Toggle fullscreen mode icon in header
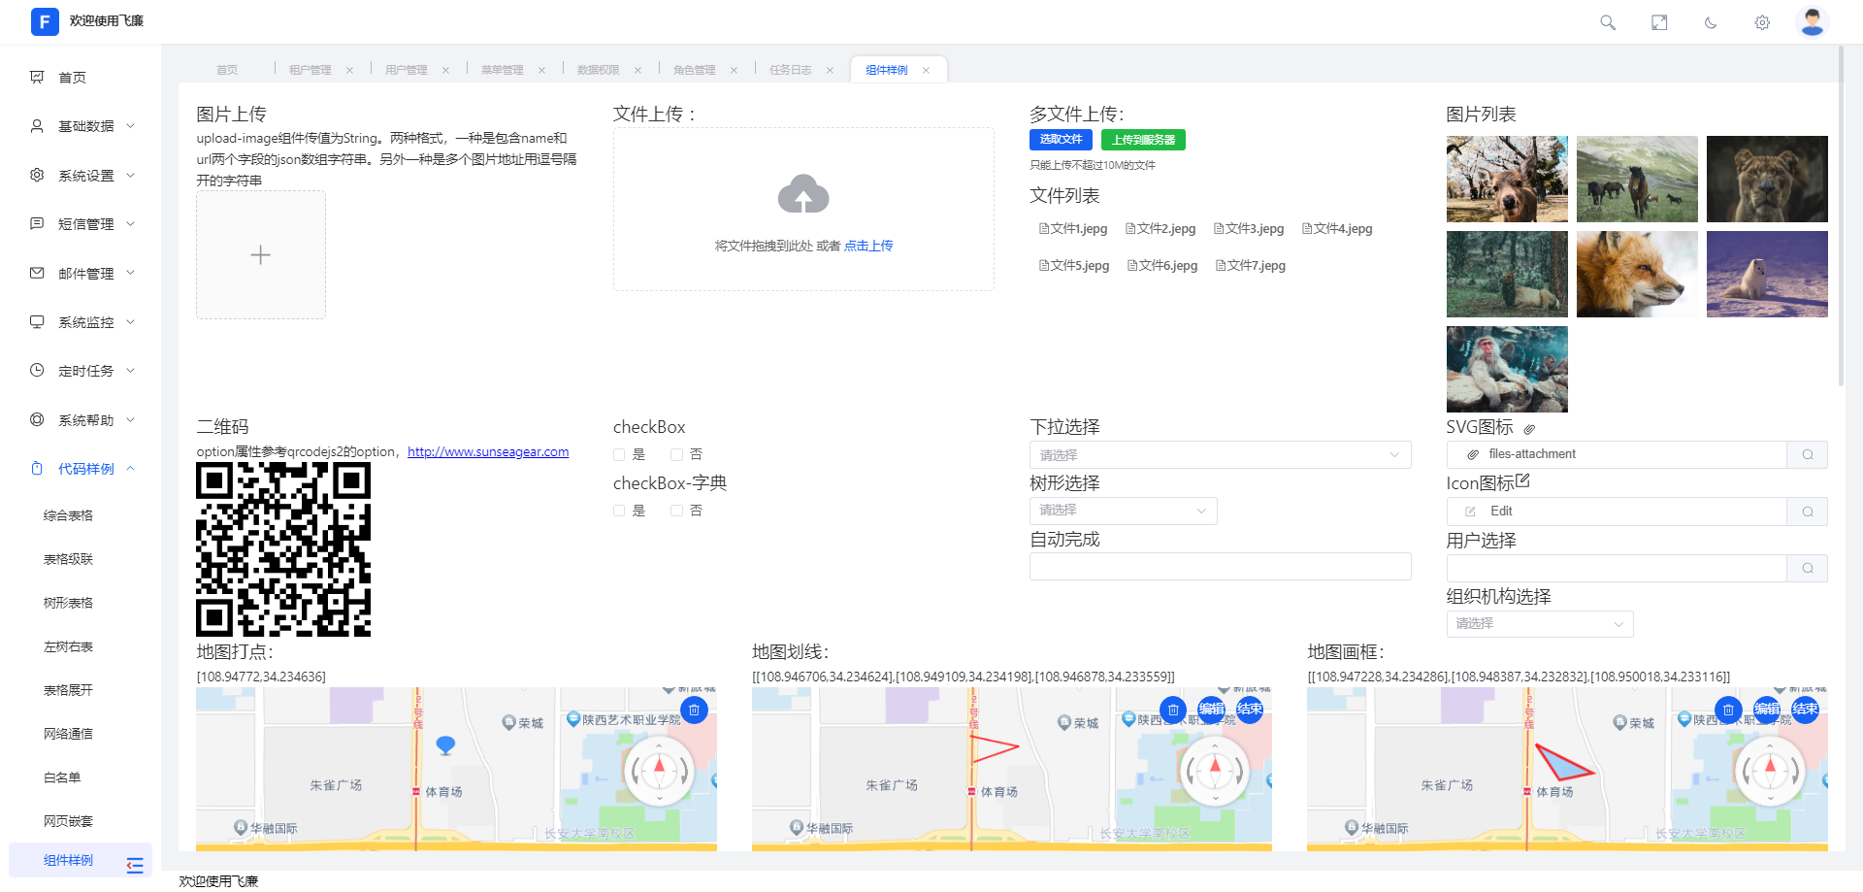Viewport: 1863px width, 892px height. click(1659, 22)
